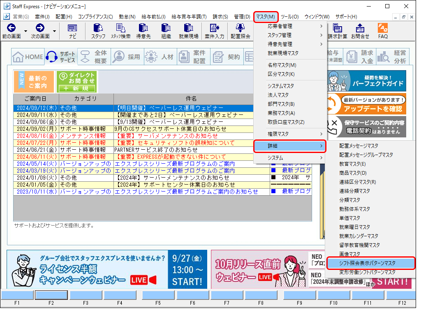This screenshot has width=421, height=315.
Task: Open ツール(O) menu
Action: point(290,16)
